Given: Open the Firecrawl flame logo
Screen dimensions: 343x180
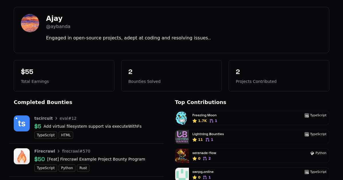Looking at the screenshot, I should [22, 156].
